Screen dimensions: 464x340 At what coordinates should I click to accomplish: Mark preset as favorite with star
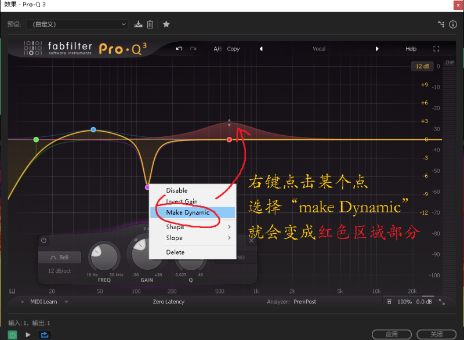[166, 24]
